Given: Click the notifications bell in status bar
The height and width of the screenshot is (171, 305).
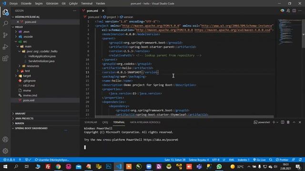Looking at the screenshot, I should (300, 160).
